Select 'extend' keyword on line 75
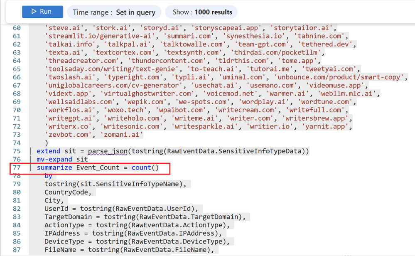 pos(49,151)
